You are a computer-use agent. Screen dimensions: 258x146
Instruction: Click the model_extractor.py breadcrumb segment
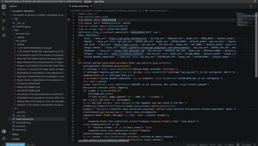[157, 11]
